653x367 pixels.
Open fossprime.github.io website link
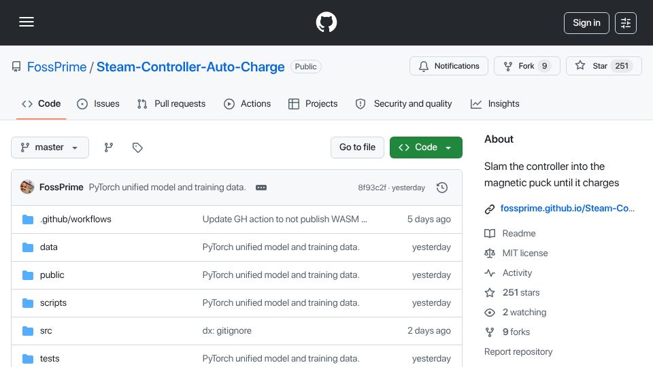click(x=567, y=209)
